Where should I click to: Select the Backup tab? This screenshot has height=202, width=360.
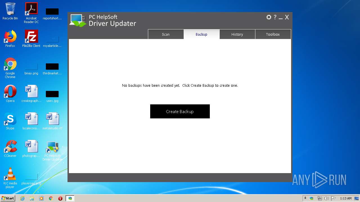pyautogui.click(x=201, y=34)
